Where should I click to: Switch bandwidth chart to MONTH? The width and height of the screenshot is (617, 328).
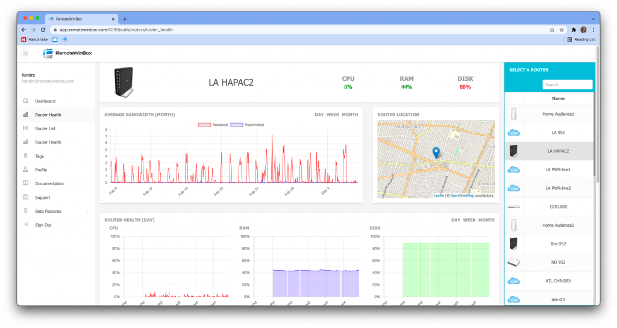pyautogui.click(x=350, y=115)
